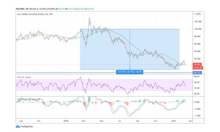Click the L:90.441 low value in header

coord(80,9)
